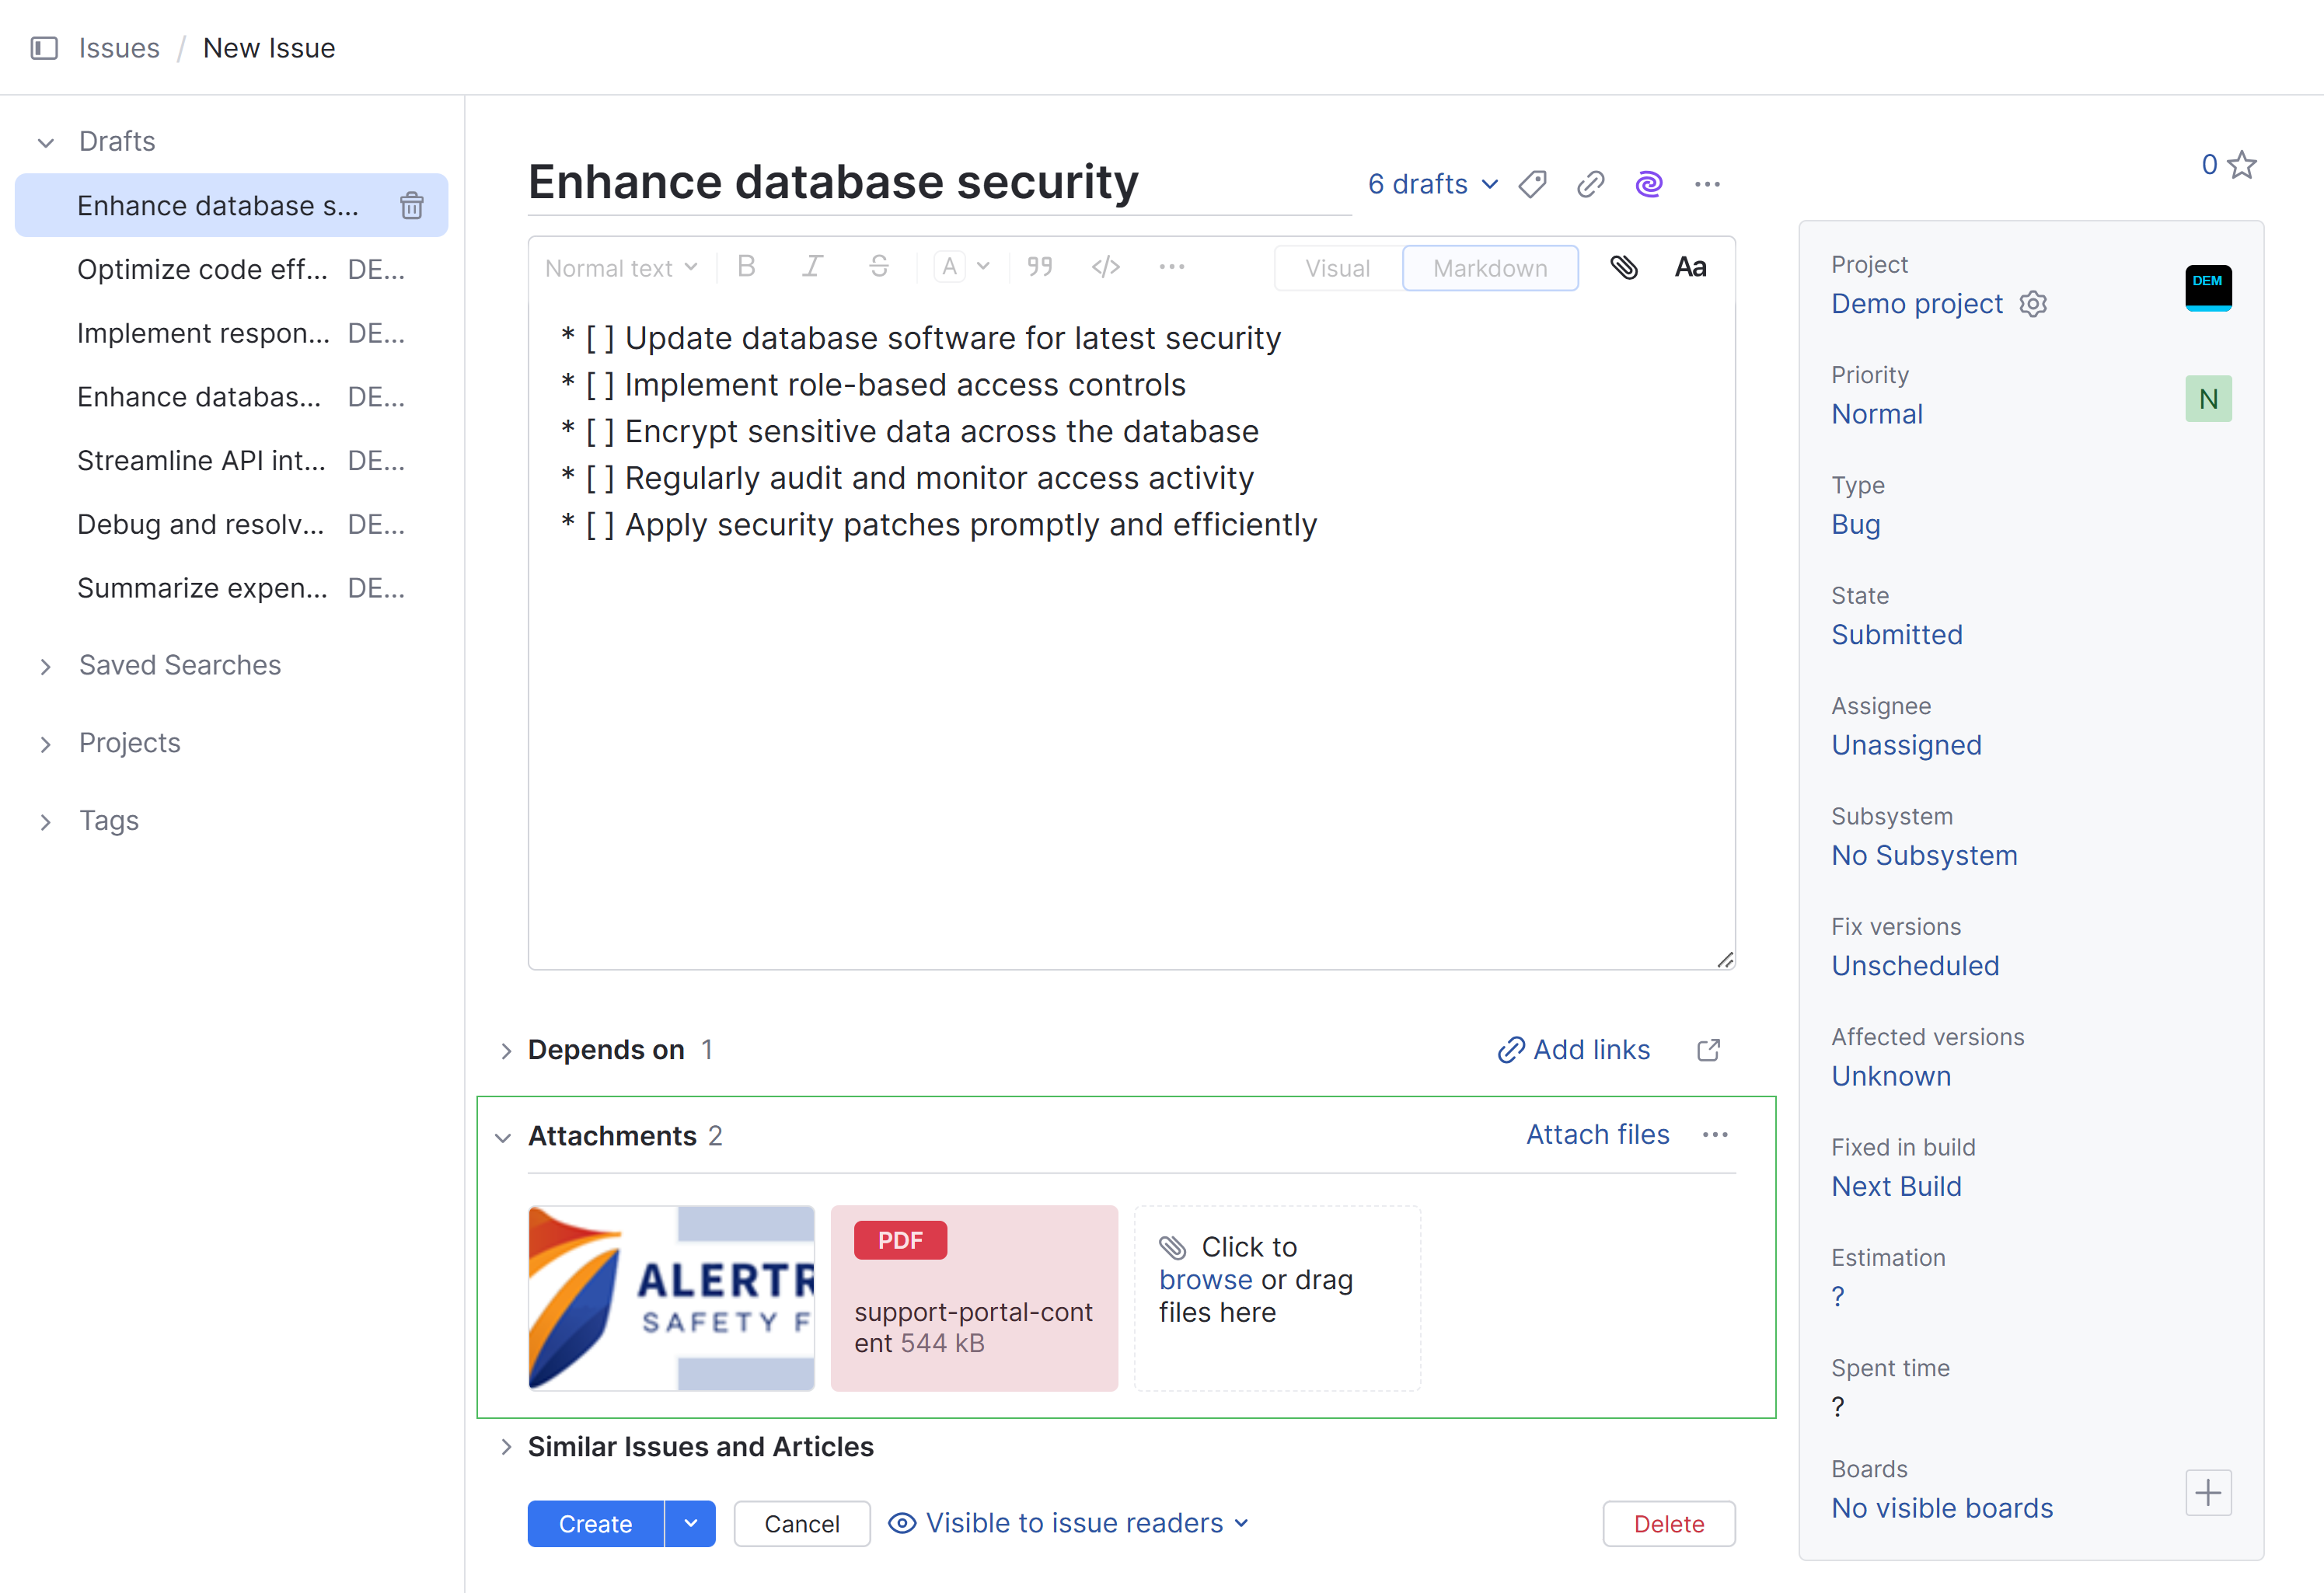The height and width of the screenshot is (1593, 2324).
Task: Click the tag icon next to drafts
Action: pos(1531,184)
